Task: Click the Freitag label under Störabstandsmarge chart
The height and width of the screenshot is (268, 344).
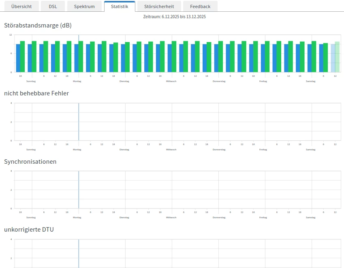Action: click(263, 81)
